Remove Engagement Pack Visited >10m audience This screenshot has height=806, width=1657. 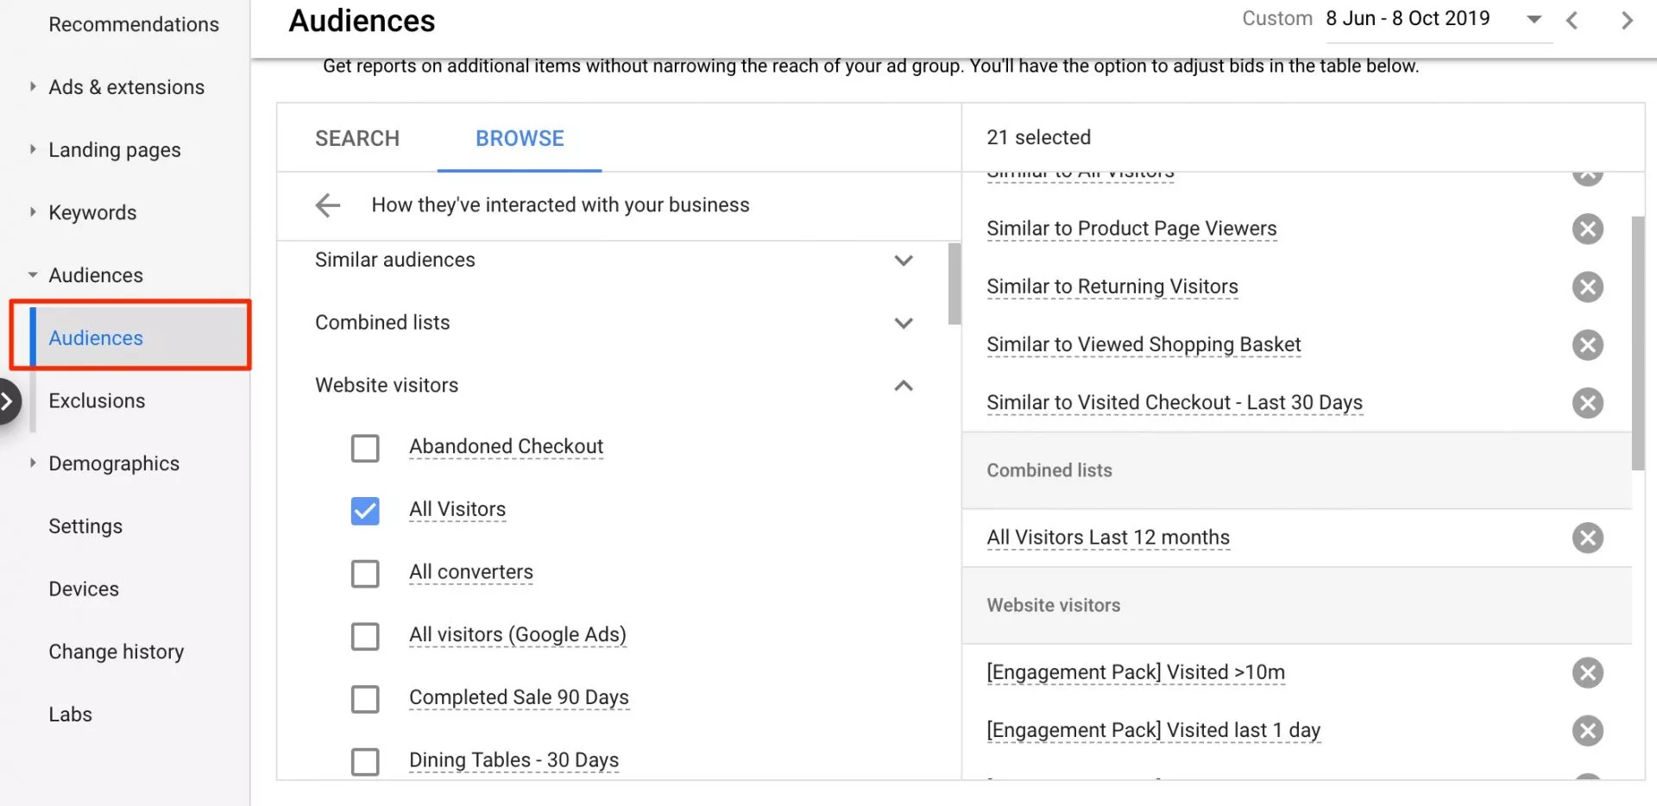[x=1587, y=673]
